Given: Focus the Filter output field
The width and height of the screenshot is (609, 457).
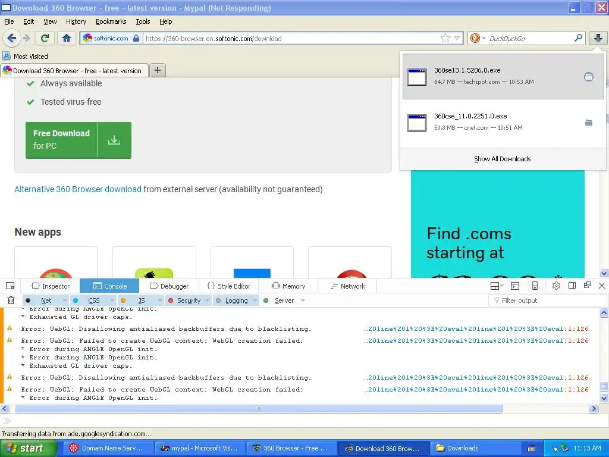Looking at the screenshot, I should click(x=547, y=301).
